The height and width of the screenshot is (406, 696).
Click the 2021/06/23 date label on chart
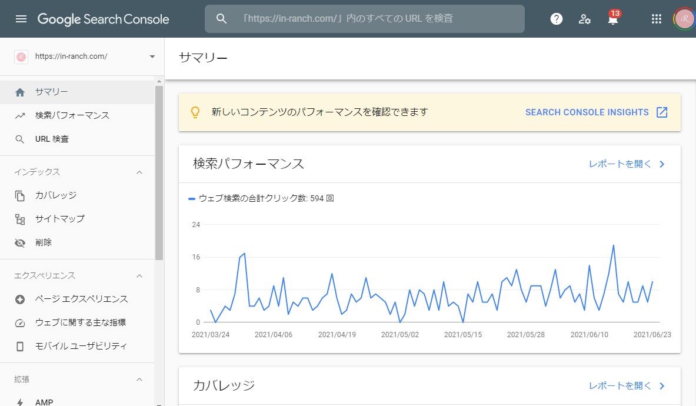[x=652, y=335]
